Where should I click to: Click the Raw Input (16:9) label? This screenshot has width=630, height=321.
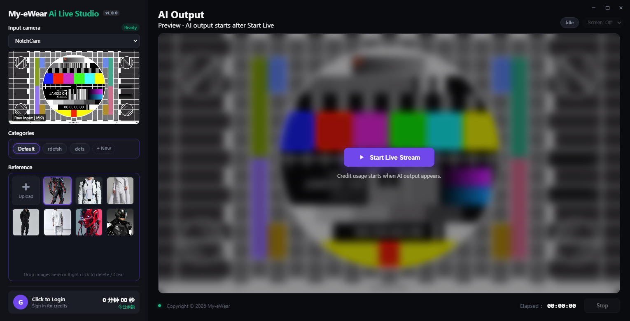[x=29, y=118]
